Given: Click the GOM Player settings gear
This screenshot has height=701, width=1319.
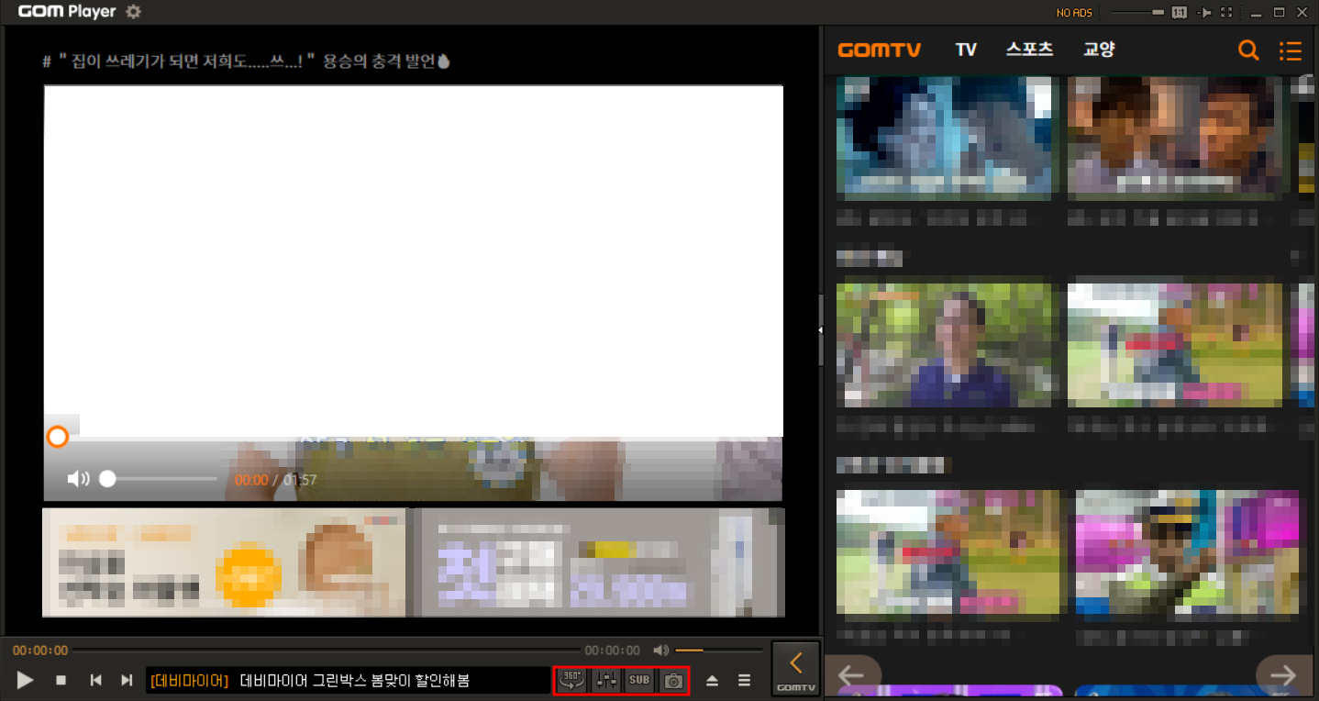Looking at the screenshot, I should tap(133, 12).
